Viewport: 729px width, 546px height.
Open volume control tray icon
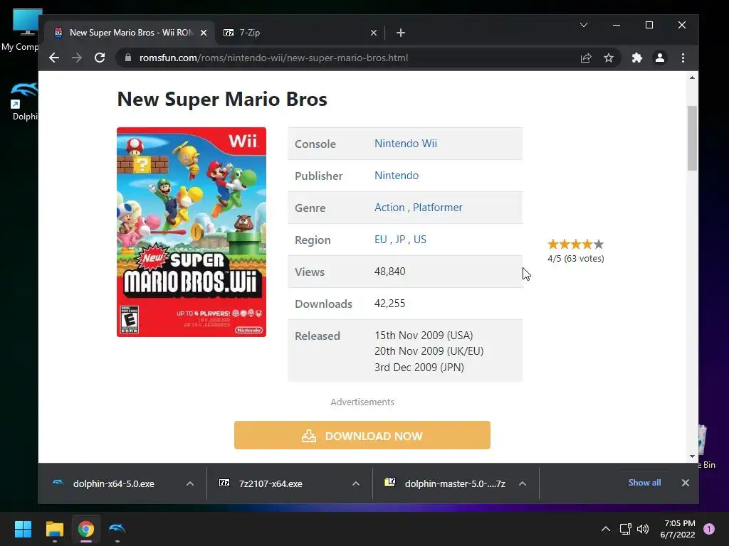pos(643,529)
